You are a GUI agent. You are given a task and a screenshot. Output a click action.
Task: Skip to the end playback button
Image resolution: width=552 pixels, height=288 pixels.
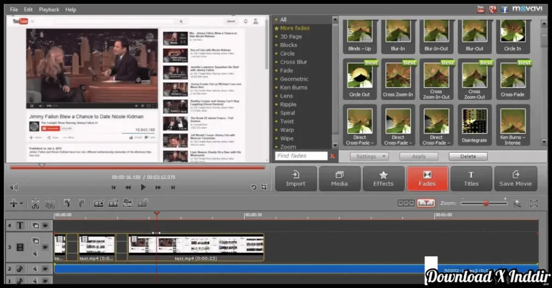tap(173, 188)
